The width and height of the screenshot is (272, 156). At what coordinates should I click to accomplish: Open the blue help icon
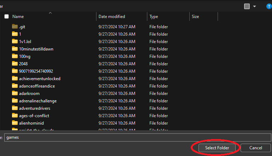click(x=269, y=6)
